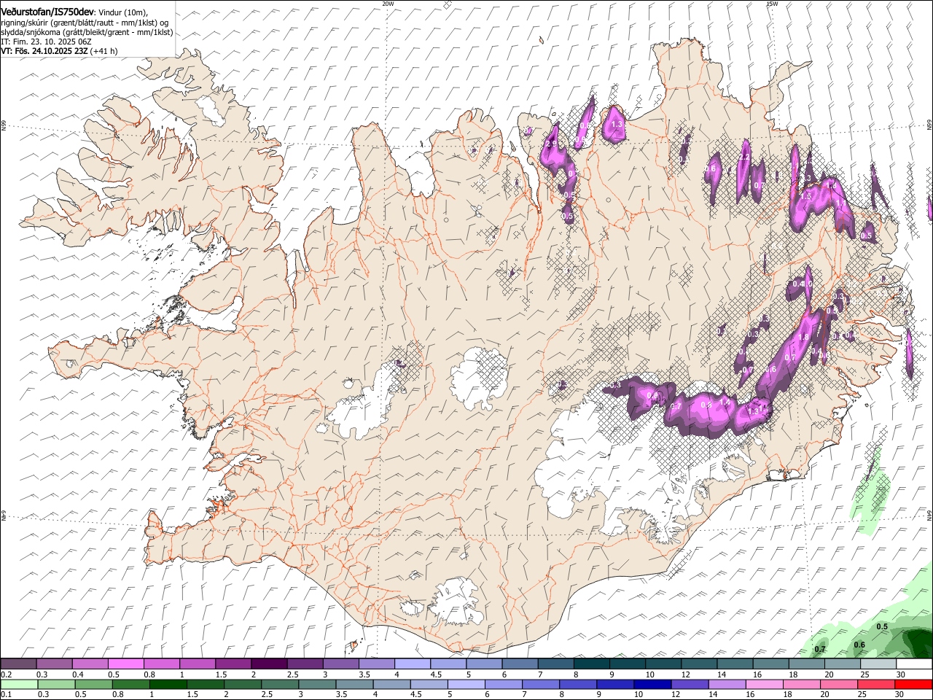This screenshot has height=700, width=933.
Task: Click the white Hofsjökull glacier in central Iceland
Action: [480, 378]
